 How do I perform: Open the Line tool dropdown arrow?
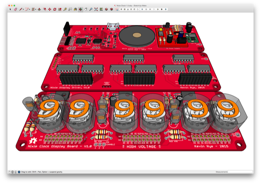tap(23, 10)
